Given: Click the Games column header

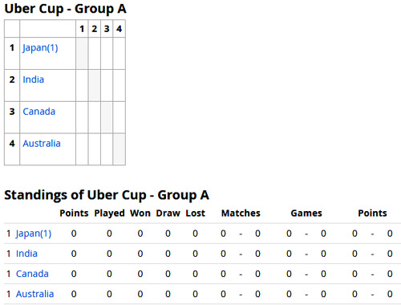Looking at the screenshot, I should [306, 213].
